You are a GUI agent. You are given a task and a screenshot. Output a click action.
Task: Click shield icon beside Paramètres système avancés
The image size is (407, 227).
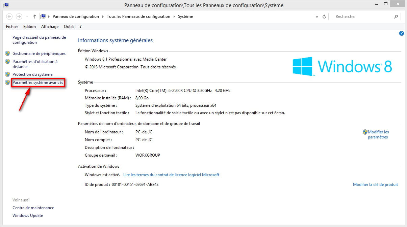[x=7, y=83]
